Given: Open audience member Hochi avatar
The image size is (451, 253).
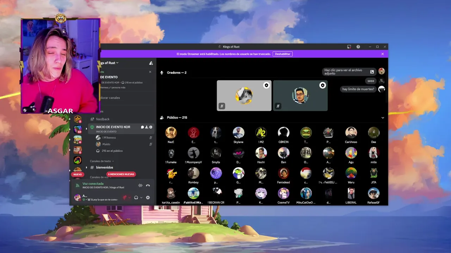Looking at the screenshot, I should point(261,153).
